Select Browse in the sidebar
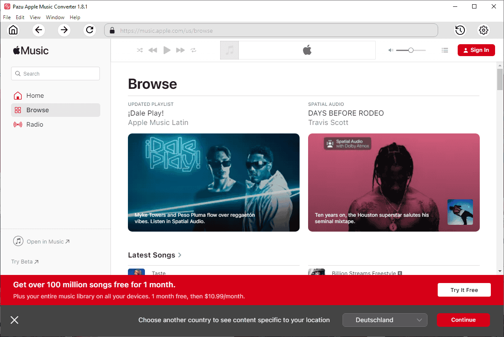This screenshot has height=337, width=504. [56, 110]
